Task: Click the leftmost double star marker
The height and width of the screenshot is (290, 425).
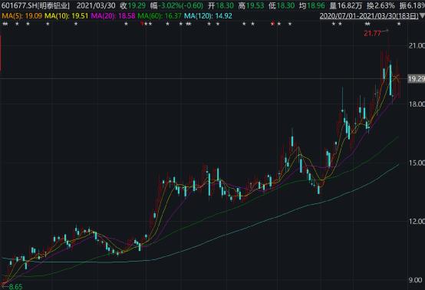Action: (5, 24)
